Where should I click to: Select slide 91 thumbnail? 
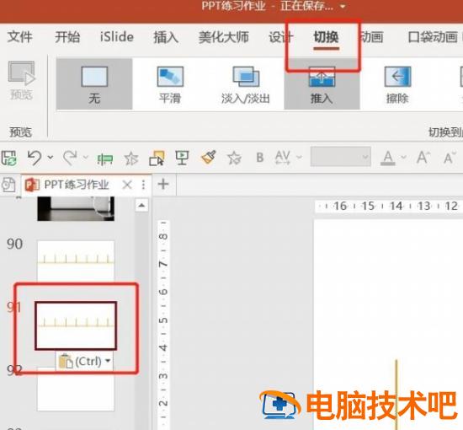coord(76,326)
